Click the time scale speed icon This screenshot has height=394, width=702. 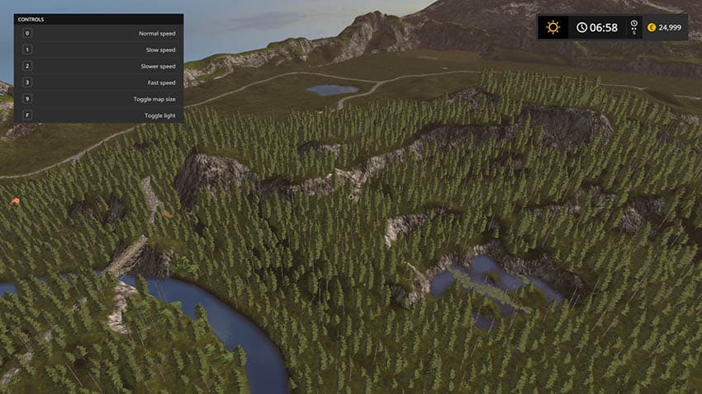pos(634,27)
